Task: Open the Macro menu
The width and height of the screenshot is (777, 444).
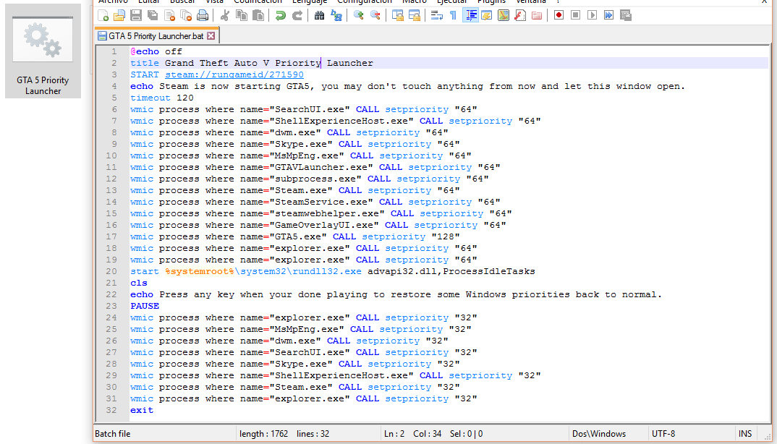Action: [415, 1]
